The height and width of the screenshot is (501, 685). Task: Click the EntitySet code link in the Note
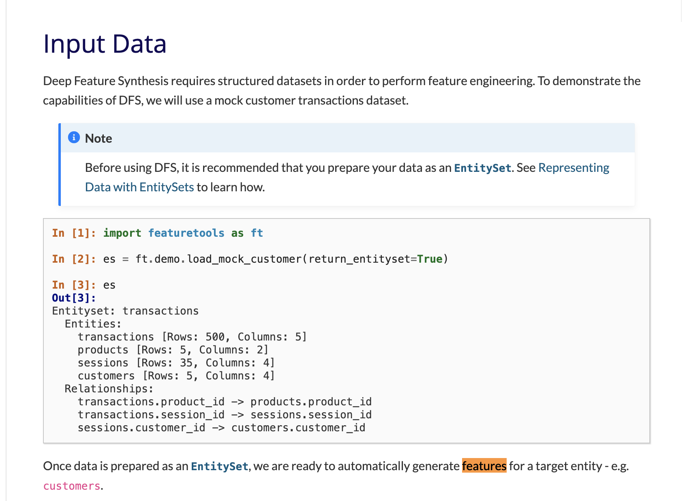482,168
